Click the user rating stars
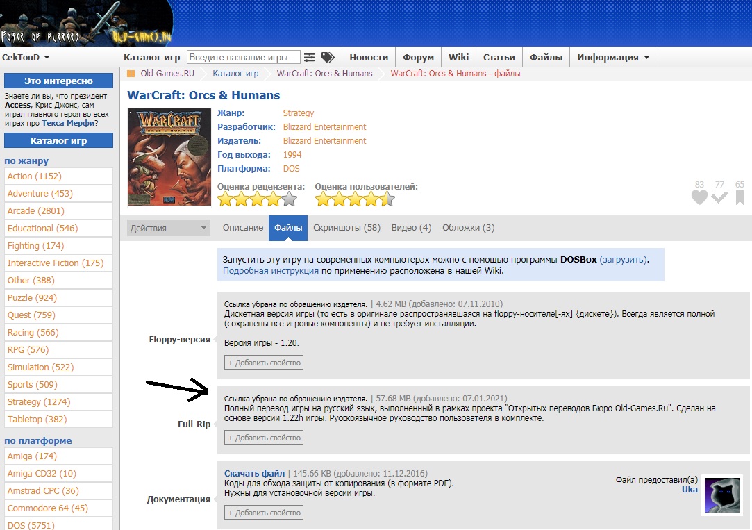 (355, 199)
